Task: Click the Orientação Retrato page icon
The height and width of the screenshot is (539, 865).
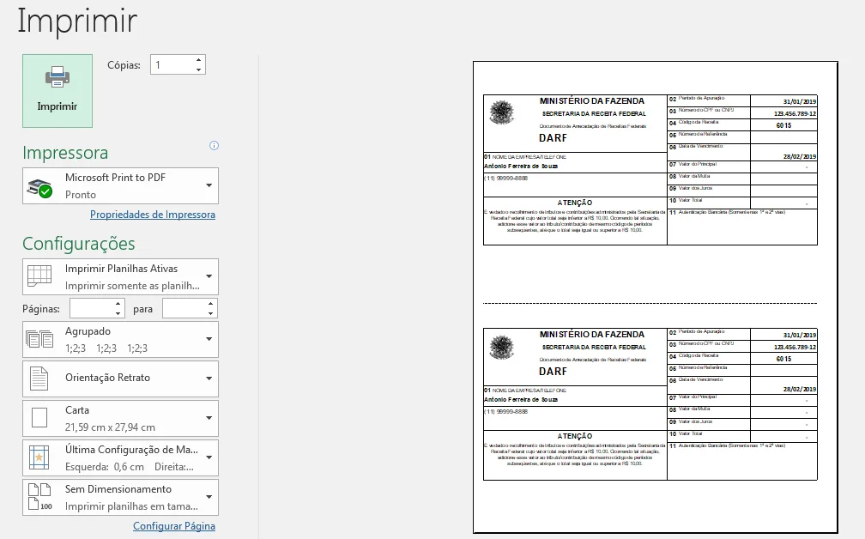Action: 39,379
